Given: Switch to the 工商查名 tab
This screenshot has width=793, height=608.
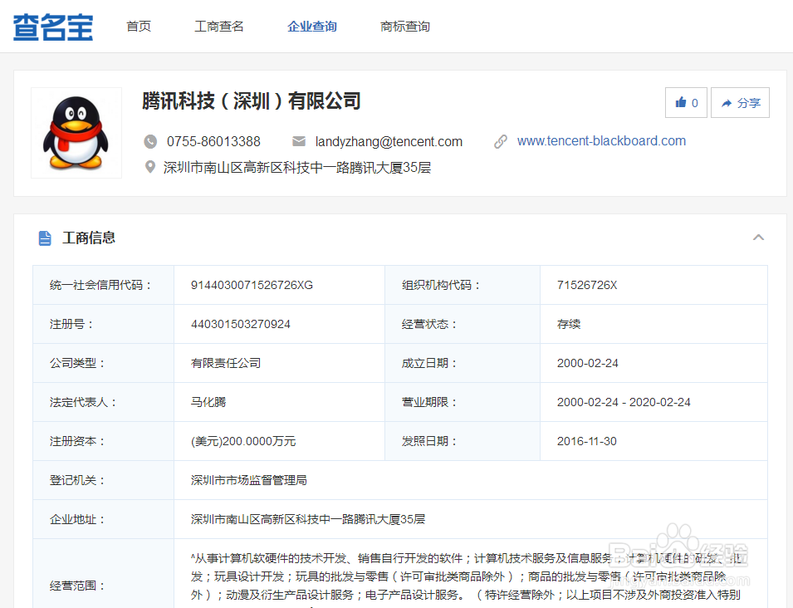Looking at the screenshot, I should 218,26.
